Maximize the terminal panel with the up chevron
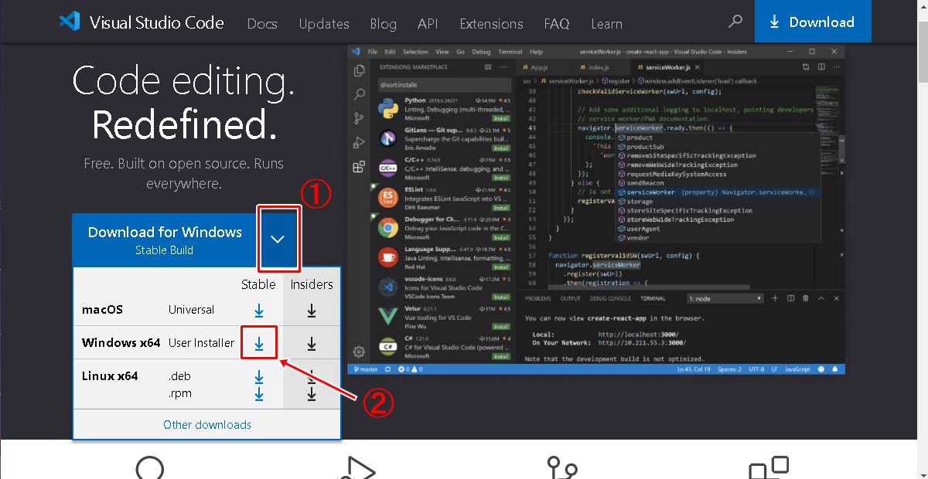This screenshot has height=479, width=928. [820, 298]
